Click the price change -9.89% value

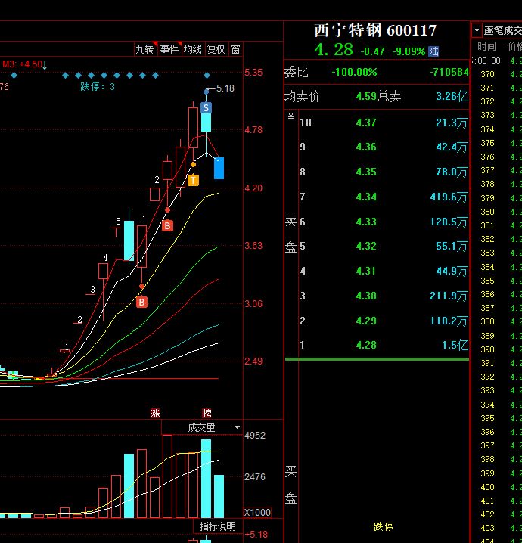(409, 51)
